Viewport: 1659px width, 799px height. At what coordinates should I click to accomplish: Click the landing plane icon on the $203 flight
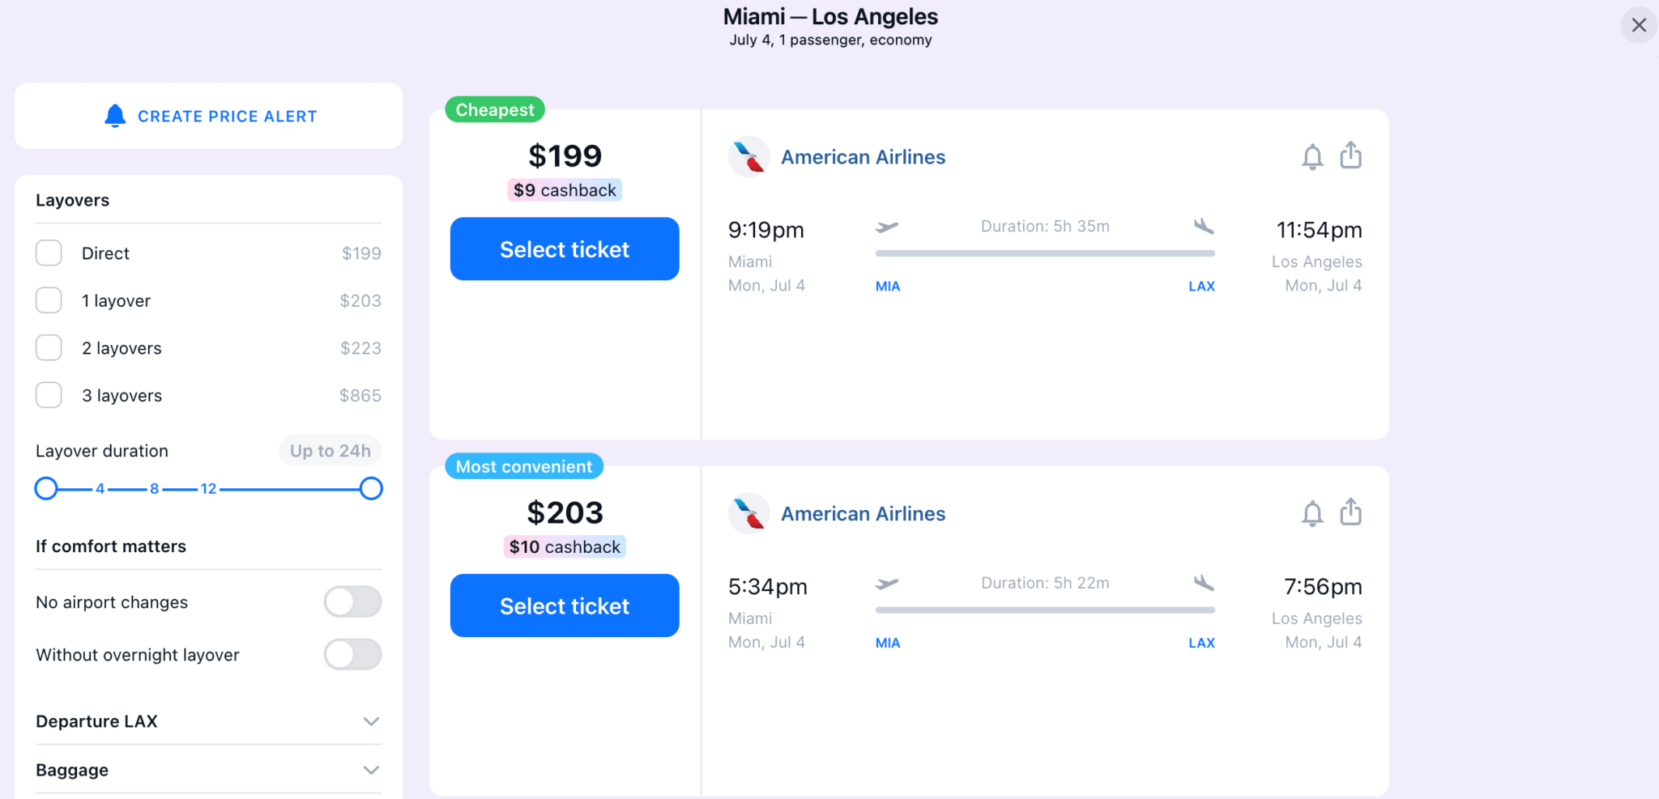[1206, 583]
